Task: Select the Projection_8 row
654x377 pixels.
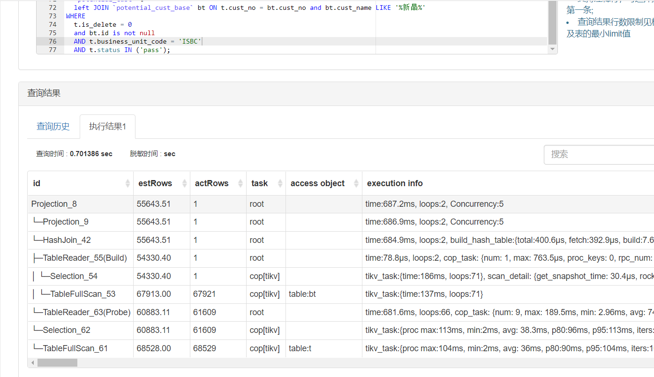Action: coord(54,204)
